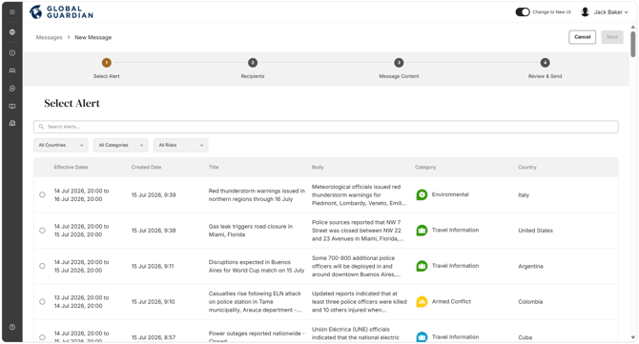Open the hamburger menu in the sidebar
This screenshot has width=639, height=344.
click(x=12, y=11)
